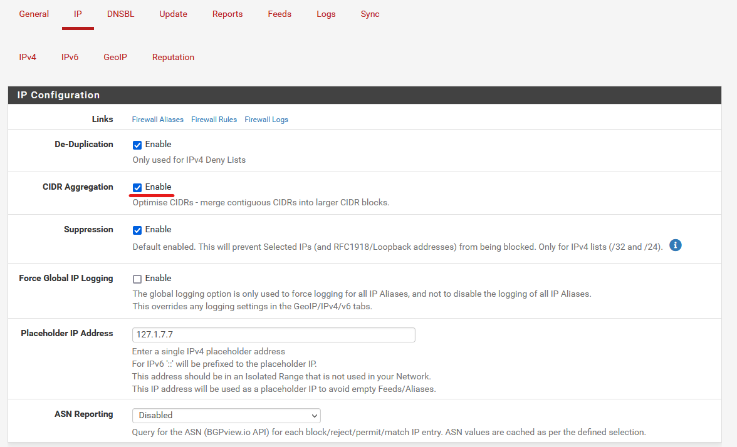Click the IP Configuration panel header
Screen dimensions: 737x447
pos(365,95)
